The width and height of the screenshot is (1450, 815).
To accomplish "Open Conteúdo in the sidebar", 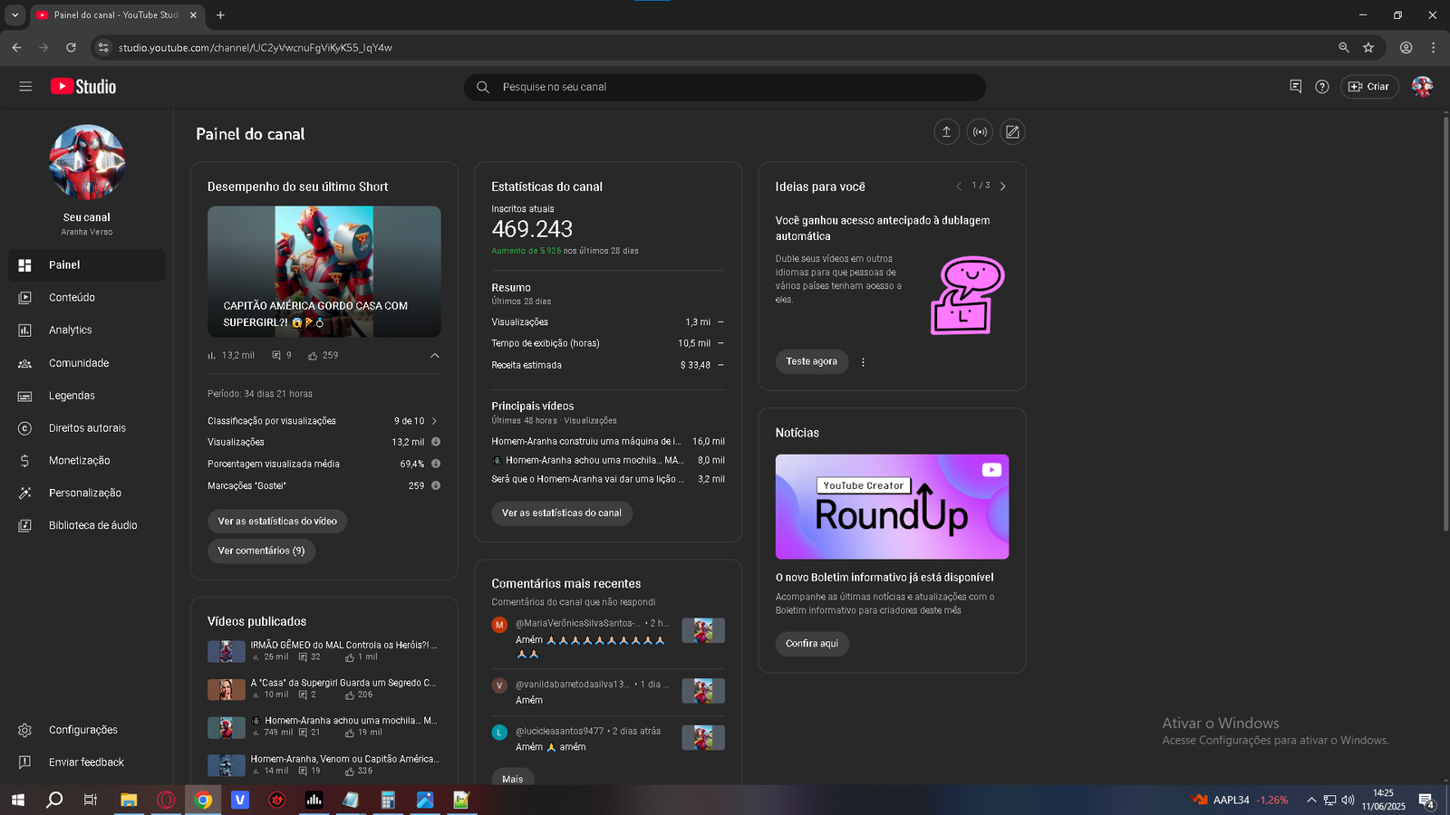I will [87, 298].
